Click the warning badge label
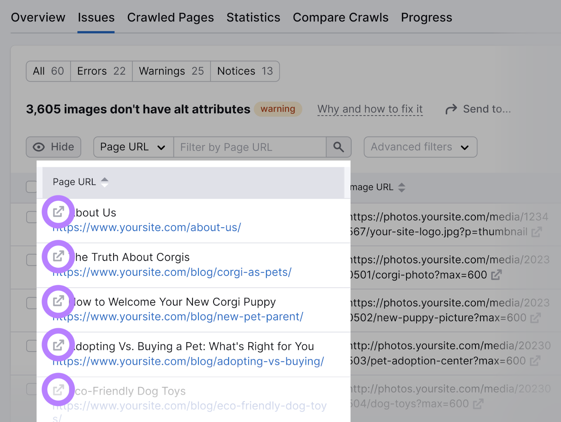561x422 pixels. (278, 109)
